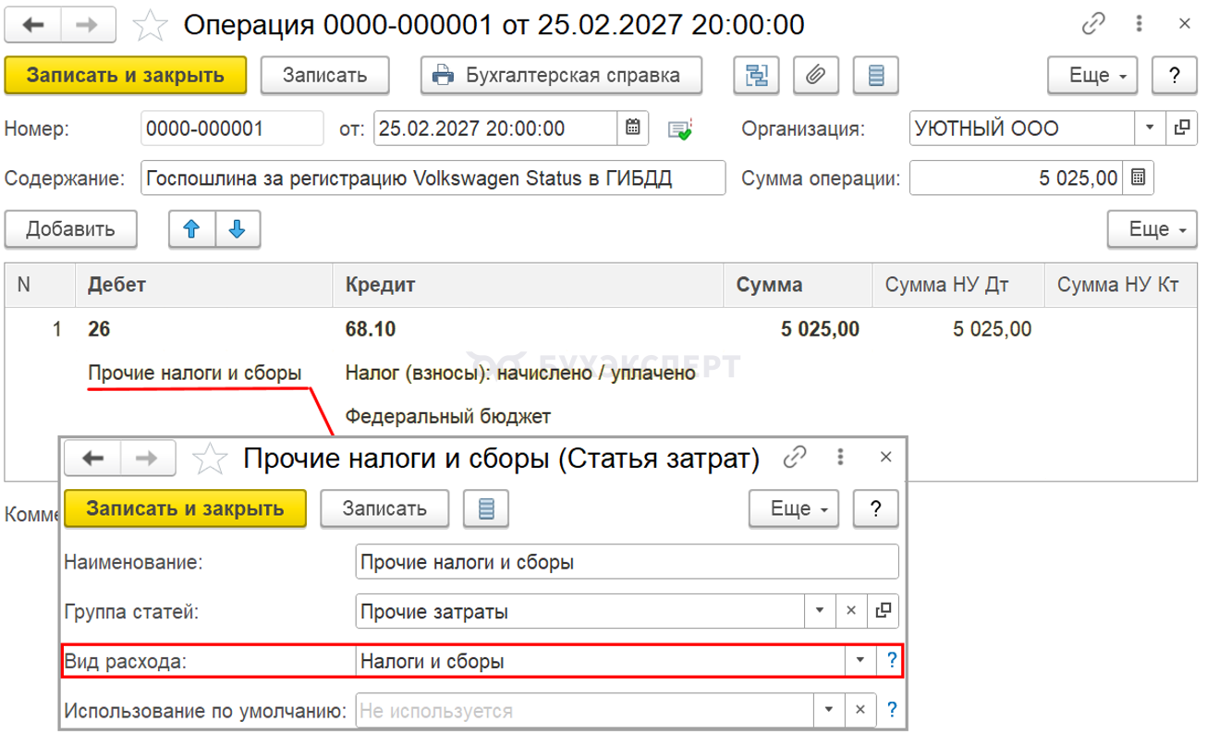This screenshot has height=734, width=1207.
Task: Move entry row up with the blue arrow
Action: [x=192, y=230]
